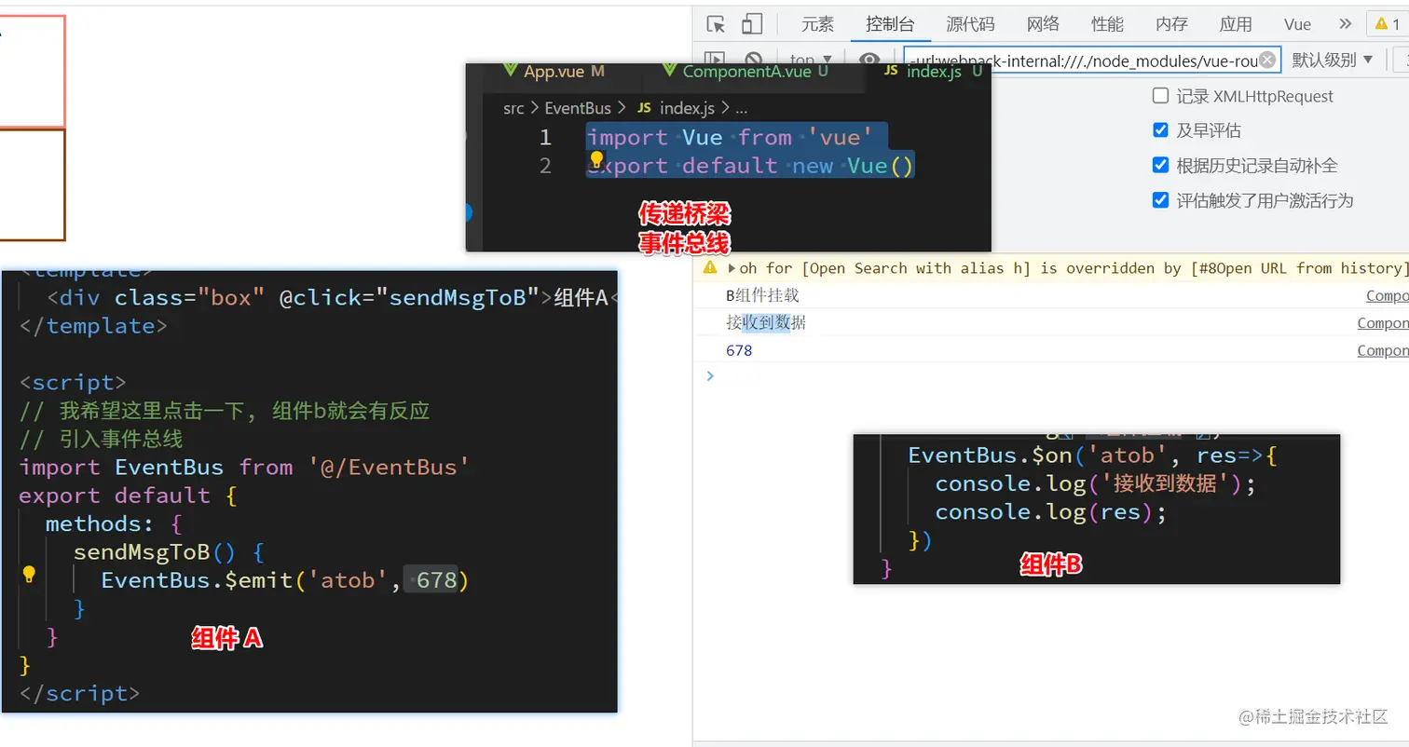Click the EventBus breadcrumb folder
1409x747 pixels.
pos(578,108)
